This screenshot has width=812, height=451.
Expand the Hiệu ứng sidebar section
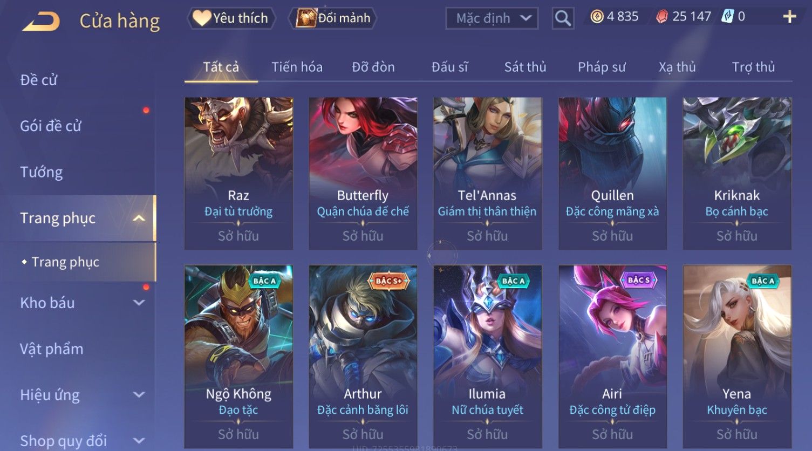139,395
